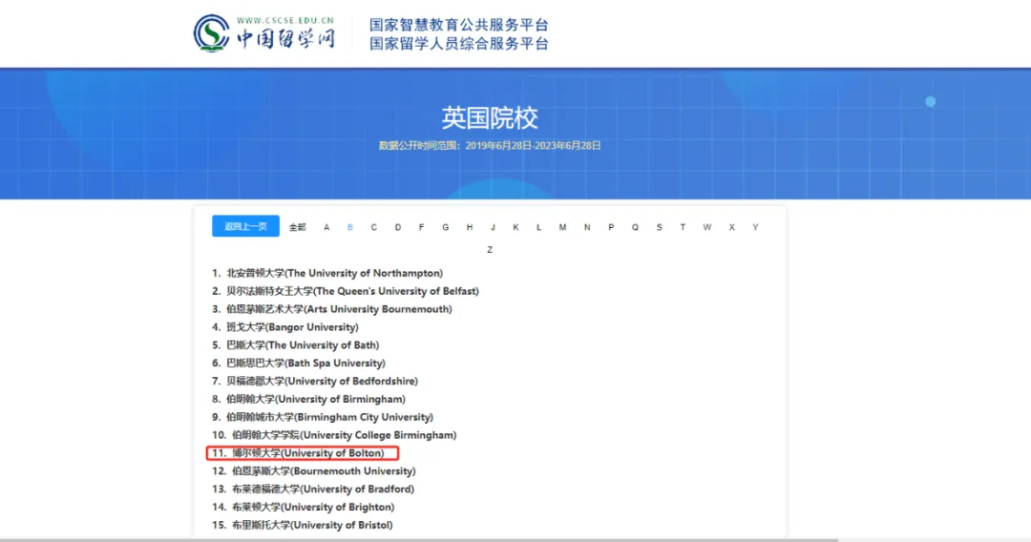The width and height of the screenshot is (1031, 542).
Task: Click the 国家智慧教育公共服务平台 header text
Action: click(x=458, y=25)
